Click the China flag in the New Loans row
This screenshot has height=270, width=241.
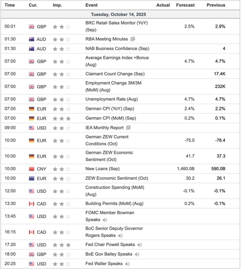[x=31, y=169]
